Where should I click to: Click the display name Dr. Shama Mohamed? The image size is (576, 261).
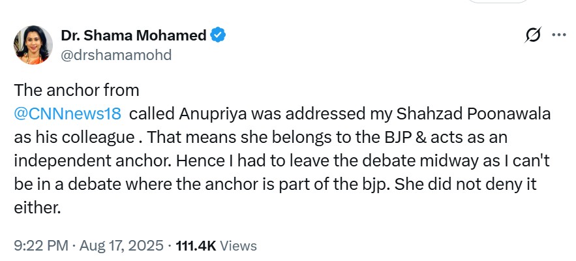point(134,35)
